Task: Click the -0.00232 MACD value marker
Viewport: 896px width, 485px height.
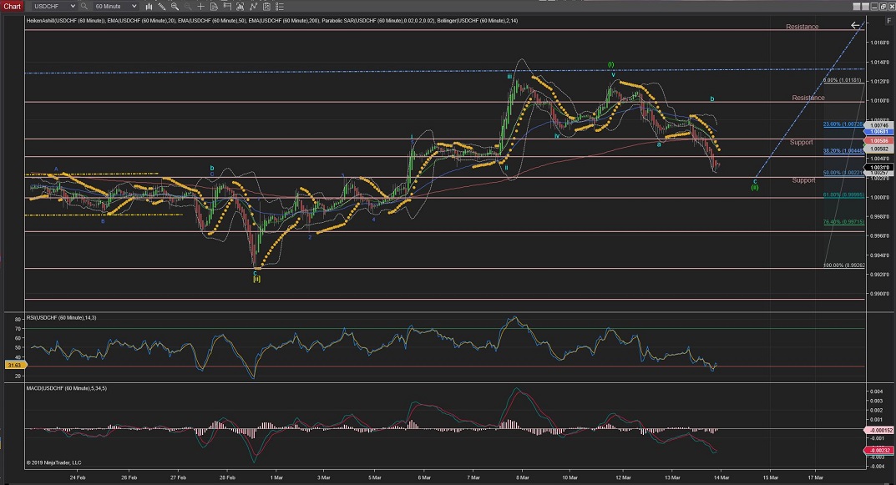Action: coord(880,450)
